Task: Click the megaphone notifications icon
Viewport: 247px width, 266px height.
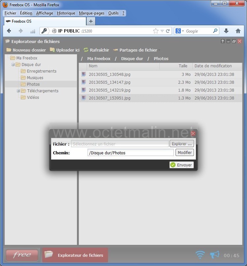Action: pyautogui.click(x=214, y=255)
